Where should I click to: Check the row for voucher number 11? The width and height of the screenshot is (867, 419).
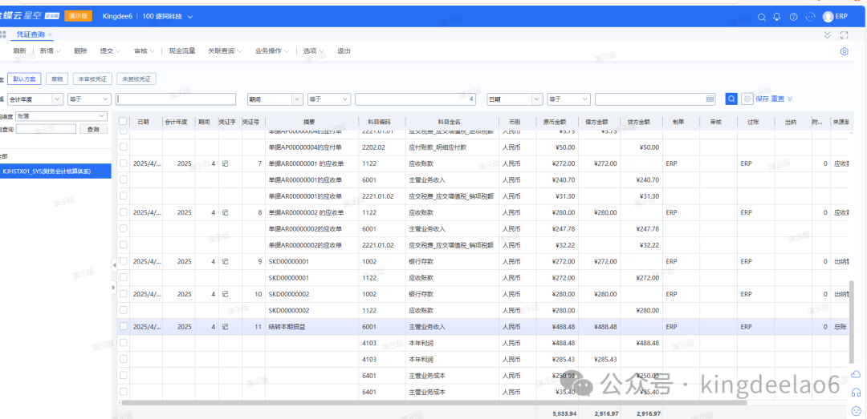click(124, 327)
